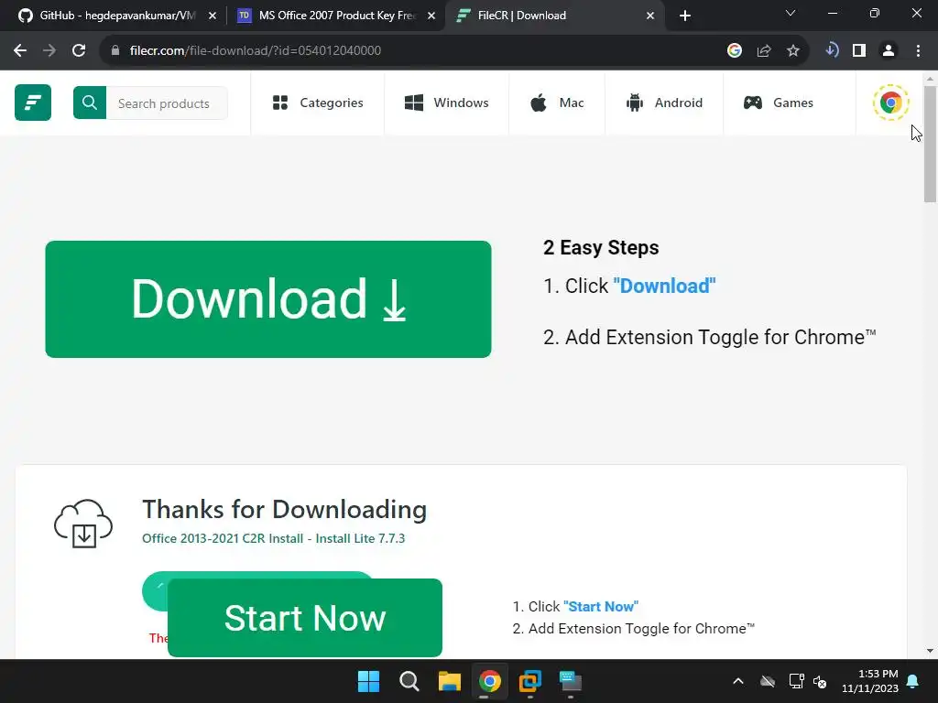This screenshot has width=938, height=703.
Task: Close the FileCR Download tab
Action: [650, 16]
